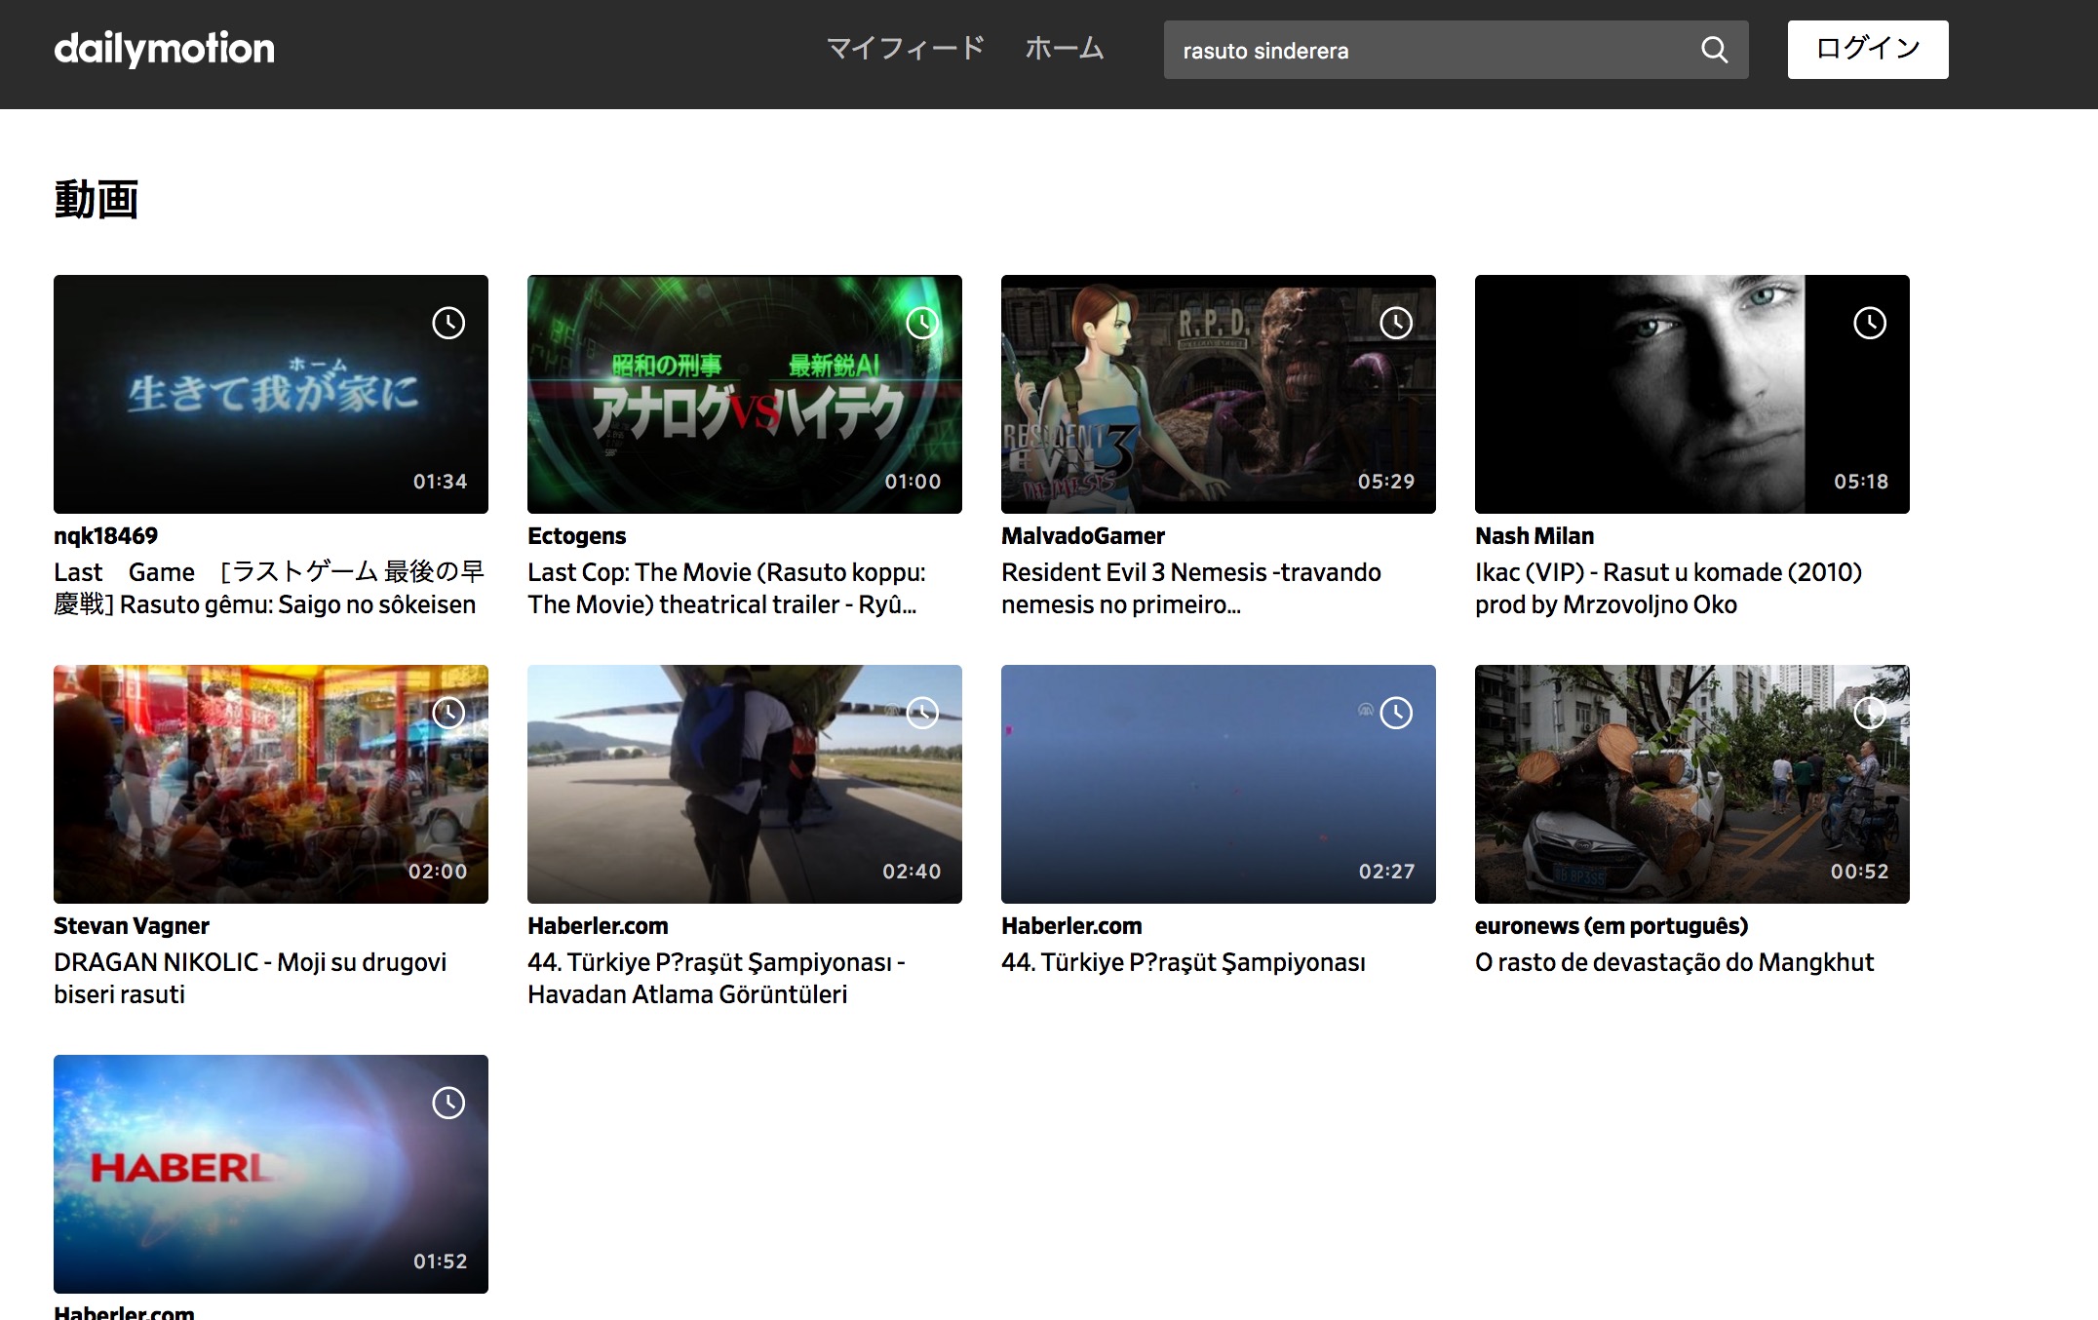Click watch later clock on Last Cop trailer
The image size is (2098, 1320).
[922, 323]
